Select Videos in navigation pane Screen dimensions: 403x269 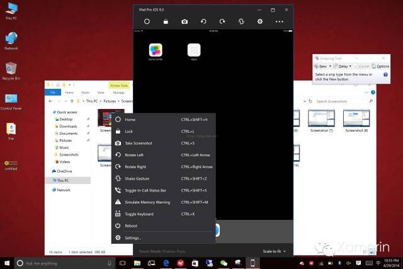click(64, 162)
